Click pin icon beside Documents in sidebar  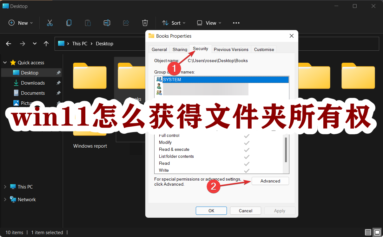coord(58,93)
